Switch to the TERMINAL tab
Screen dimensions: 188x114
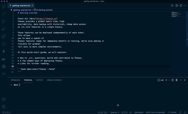[28, 80]
